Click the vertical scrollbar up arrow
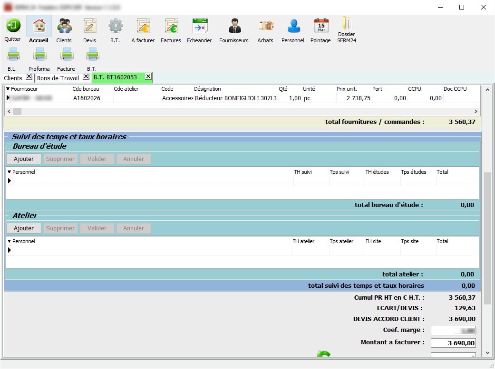 click(488, 90)
